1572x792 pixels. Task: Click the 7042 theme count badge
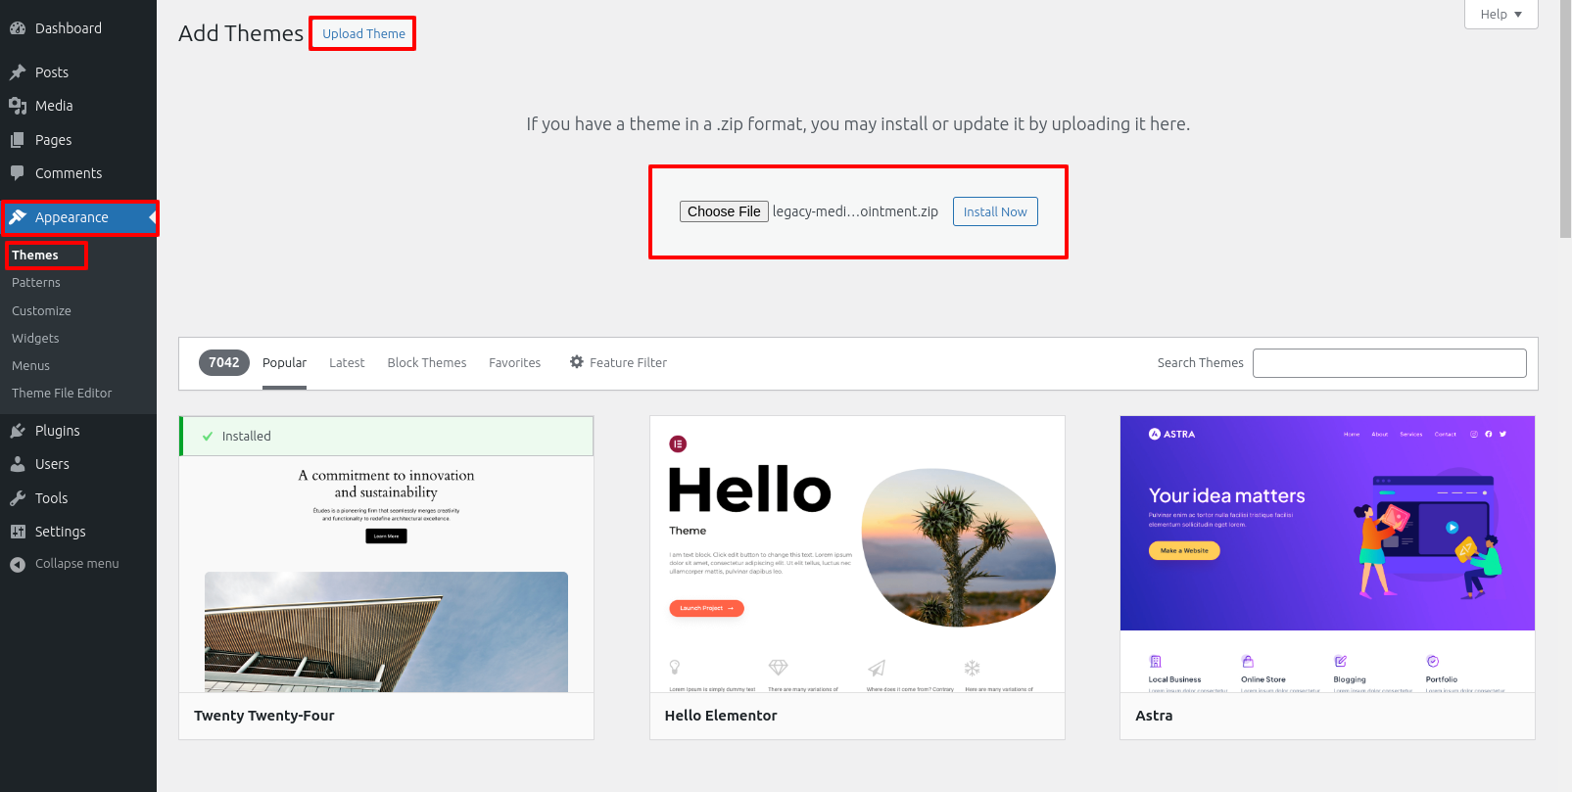[x=223, y=362]
